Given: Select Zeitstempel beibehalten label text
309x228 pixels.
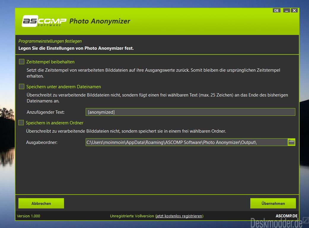Looking at the screenshot, I should pos(50,62).
